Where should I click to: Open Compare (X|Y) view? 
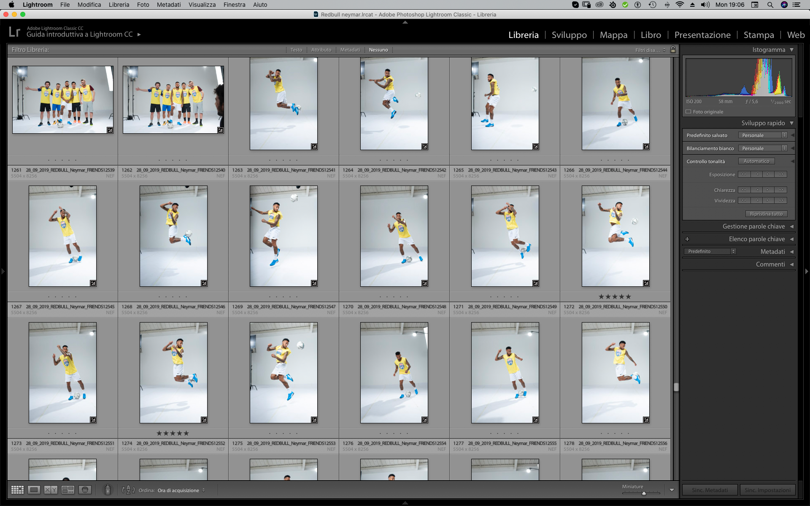click(51, 490)
